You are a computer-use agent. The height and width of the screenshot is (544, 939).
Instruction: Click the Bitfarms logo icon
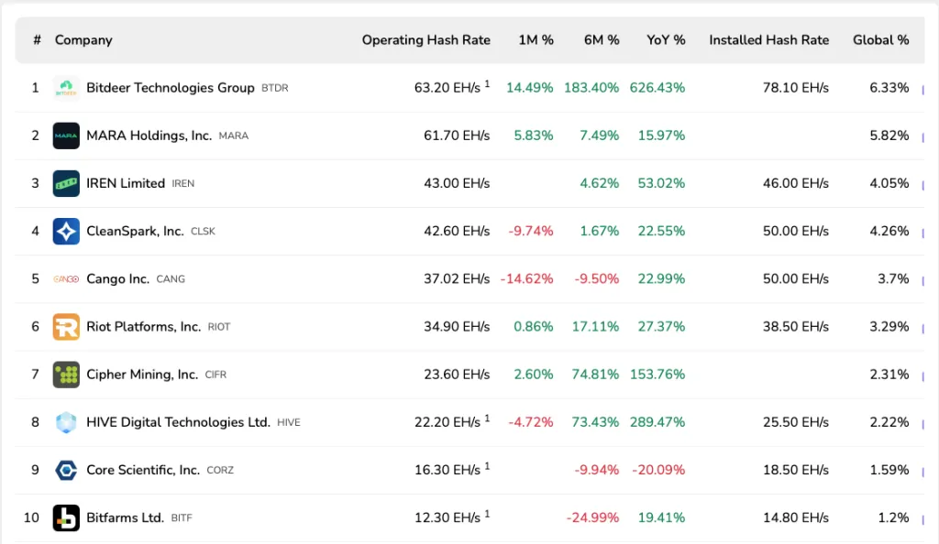[x=66, y=517]
